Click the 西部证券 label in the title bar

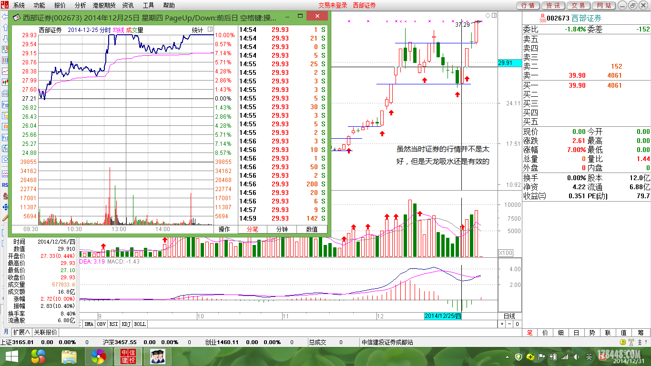click(x=364, y=5)
